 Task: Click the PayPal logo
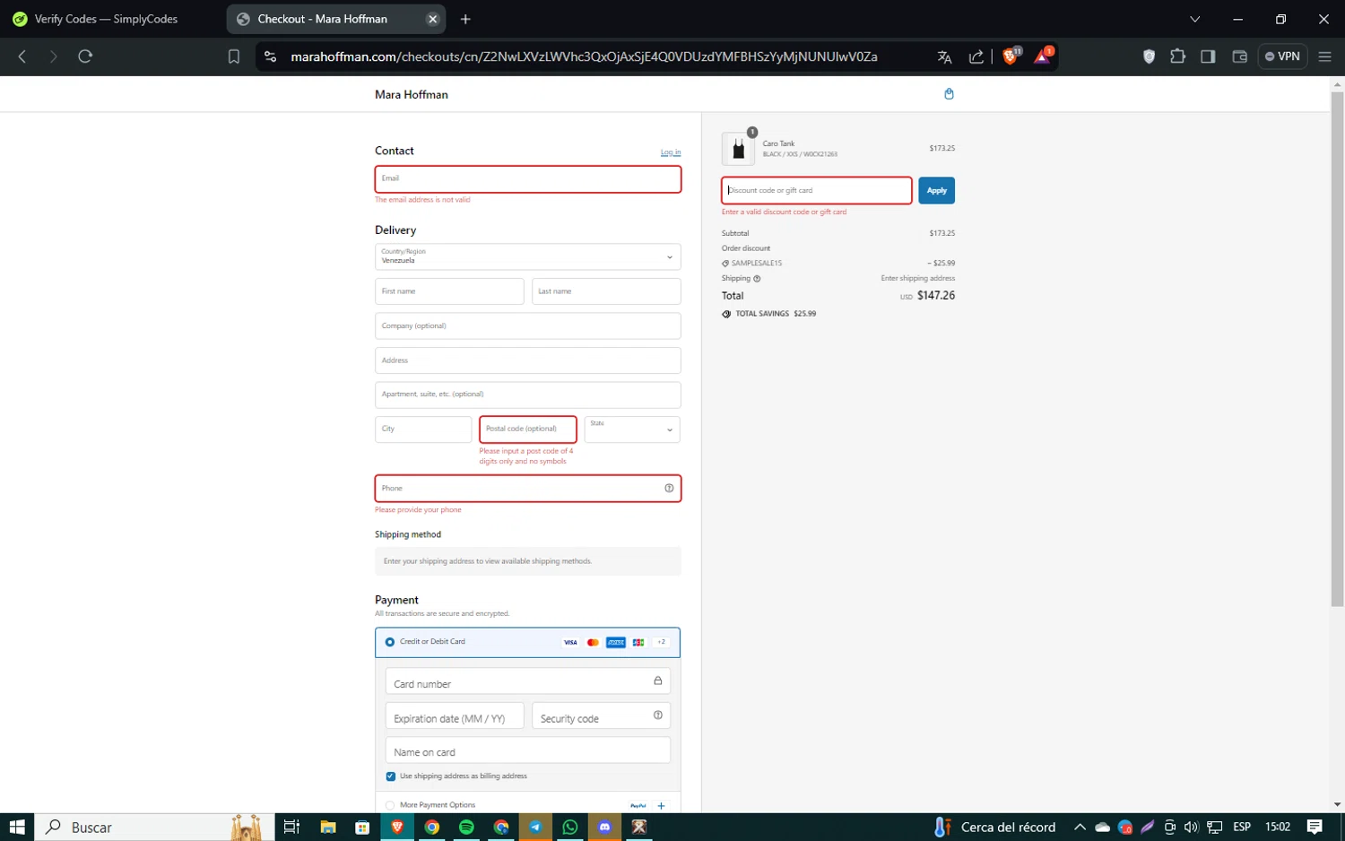click(x=638, y=806)
